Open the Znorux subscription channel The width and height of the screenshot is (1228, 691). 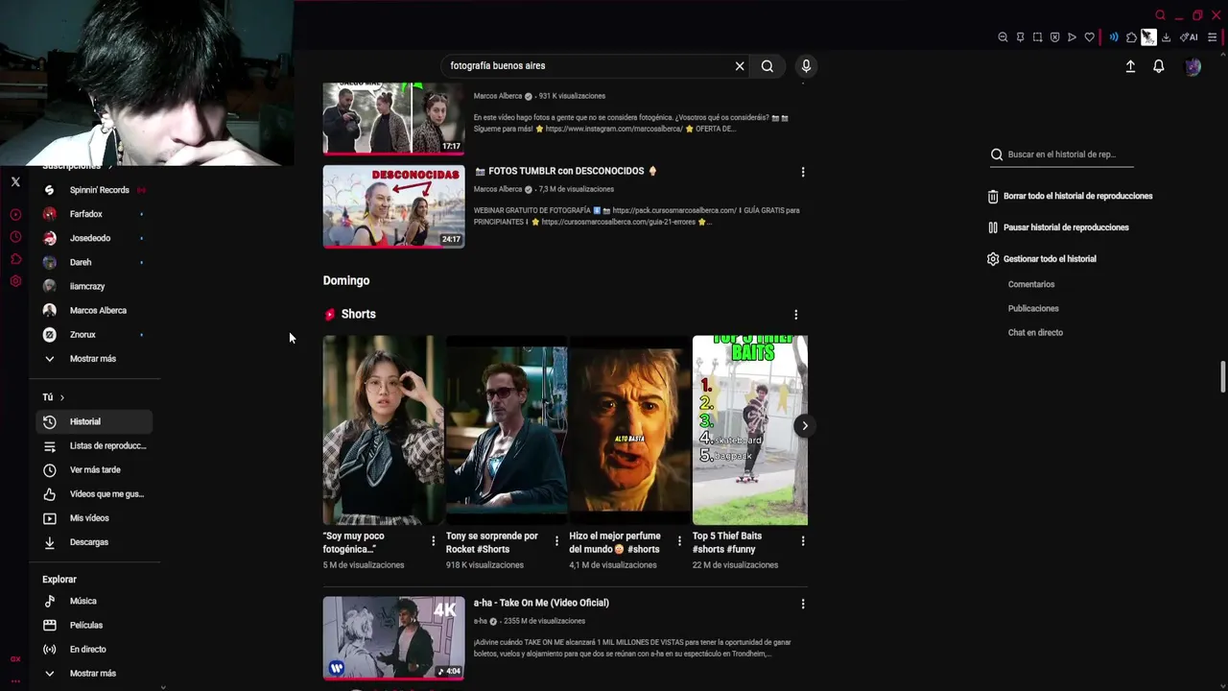(x=94, y=334)
